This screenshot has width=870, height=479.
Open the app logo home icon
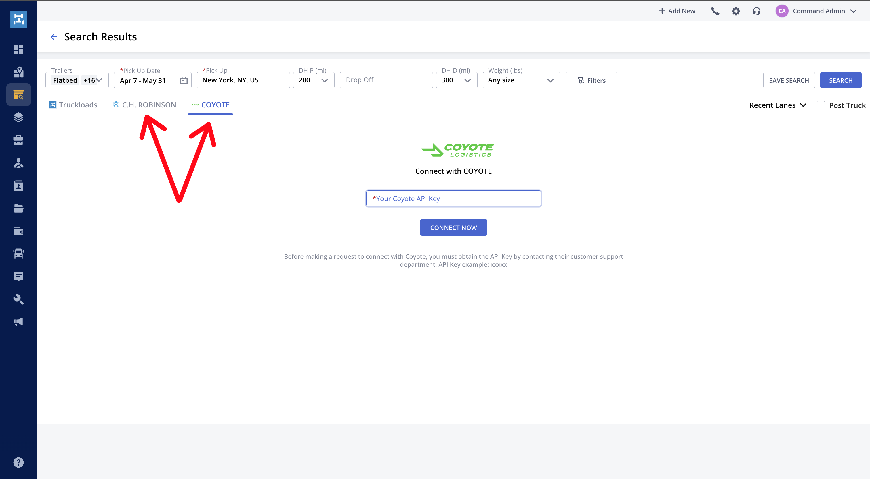pyautogui.click(x=19, y=19)
